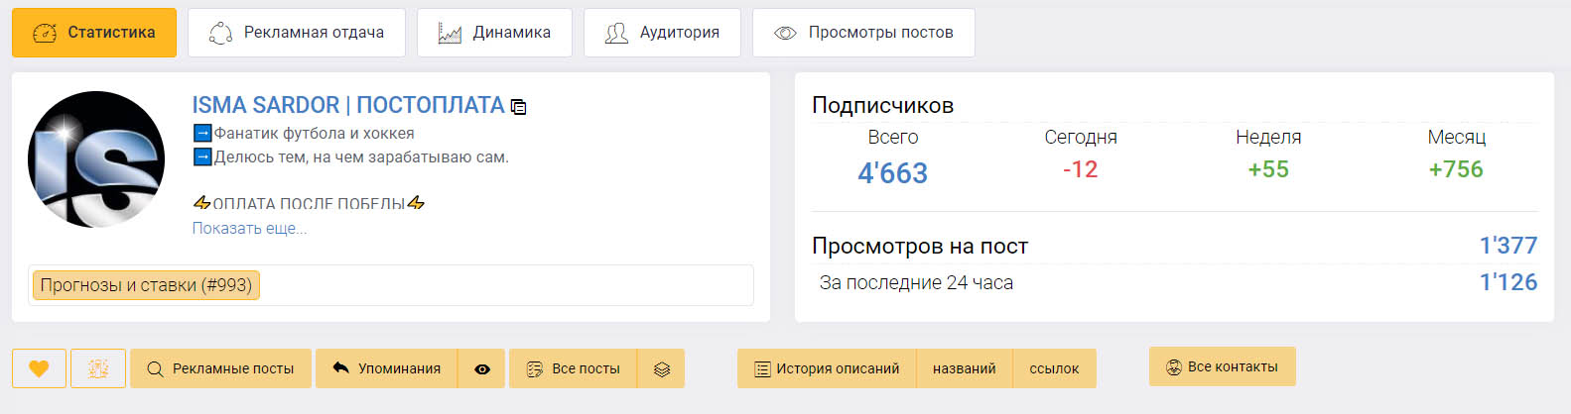Open the Статистика tab
Screen dimensions: 1571x414
[94, 33]
